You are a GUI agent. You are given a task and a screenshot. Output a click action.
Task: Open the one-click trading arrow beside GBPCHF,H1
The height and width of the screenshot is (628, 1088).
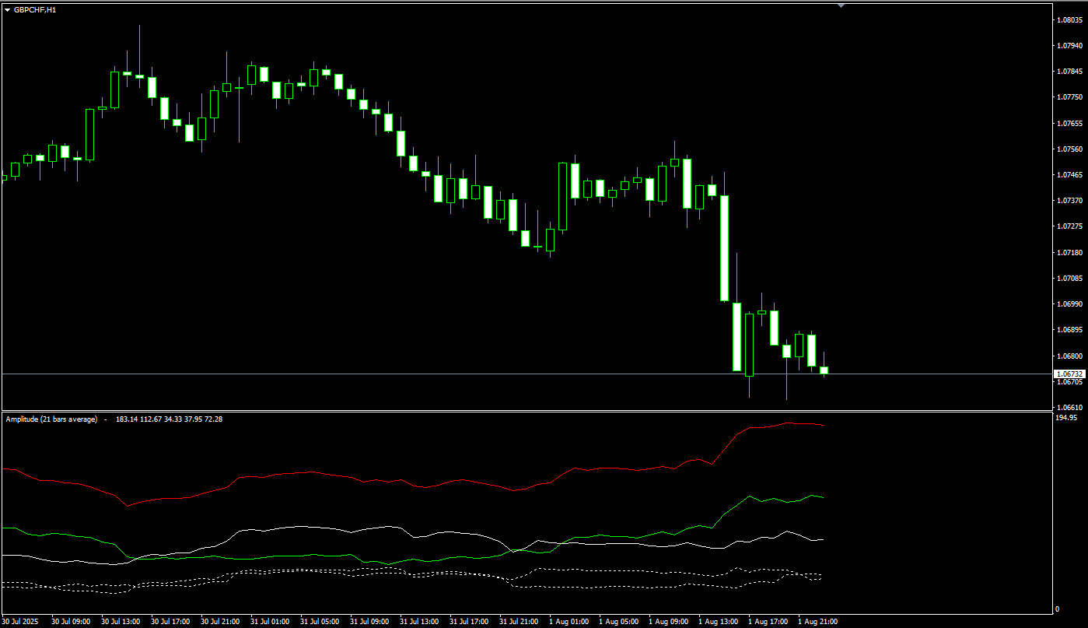pyautogui.click(x=7, y=9)
